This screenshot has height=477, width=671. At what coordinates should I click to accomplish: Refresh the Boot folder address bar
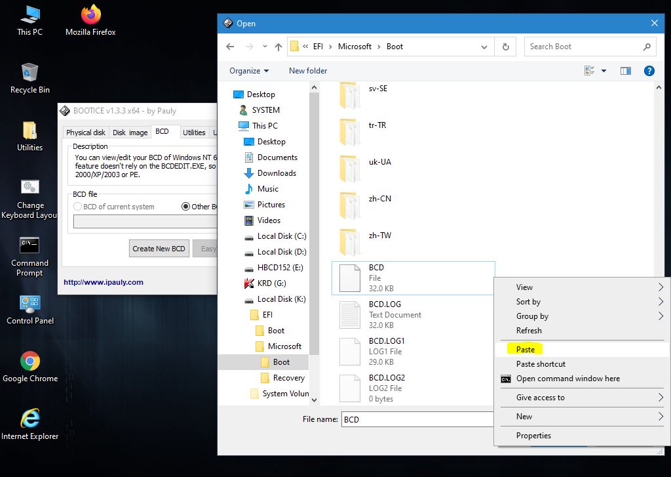[505, 47]
